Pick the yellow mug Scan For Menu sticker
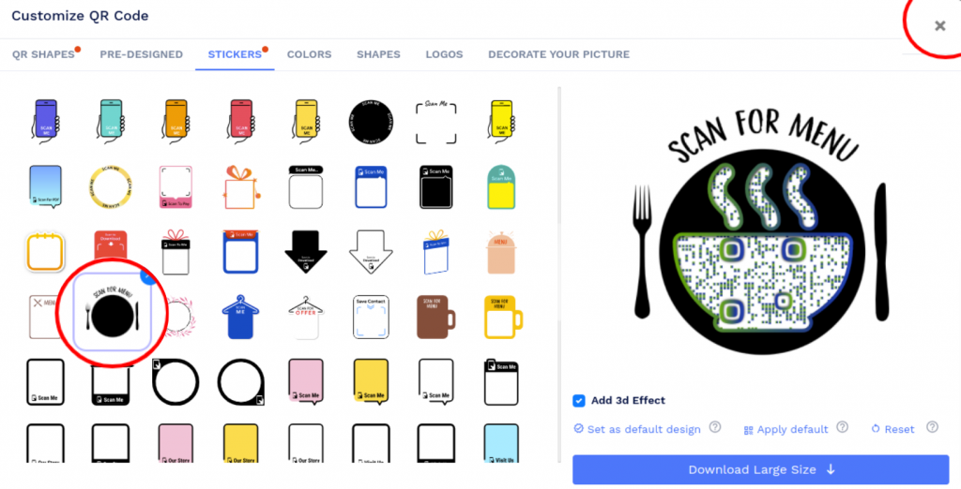Image resolution: width=961 pixels, height=489 pixels. pyautogui.click(x=503, y=317)
